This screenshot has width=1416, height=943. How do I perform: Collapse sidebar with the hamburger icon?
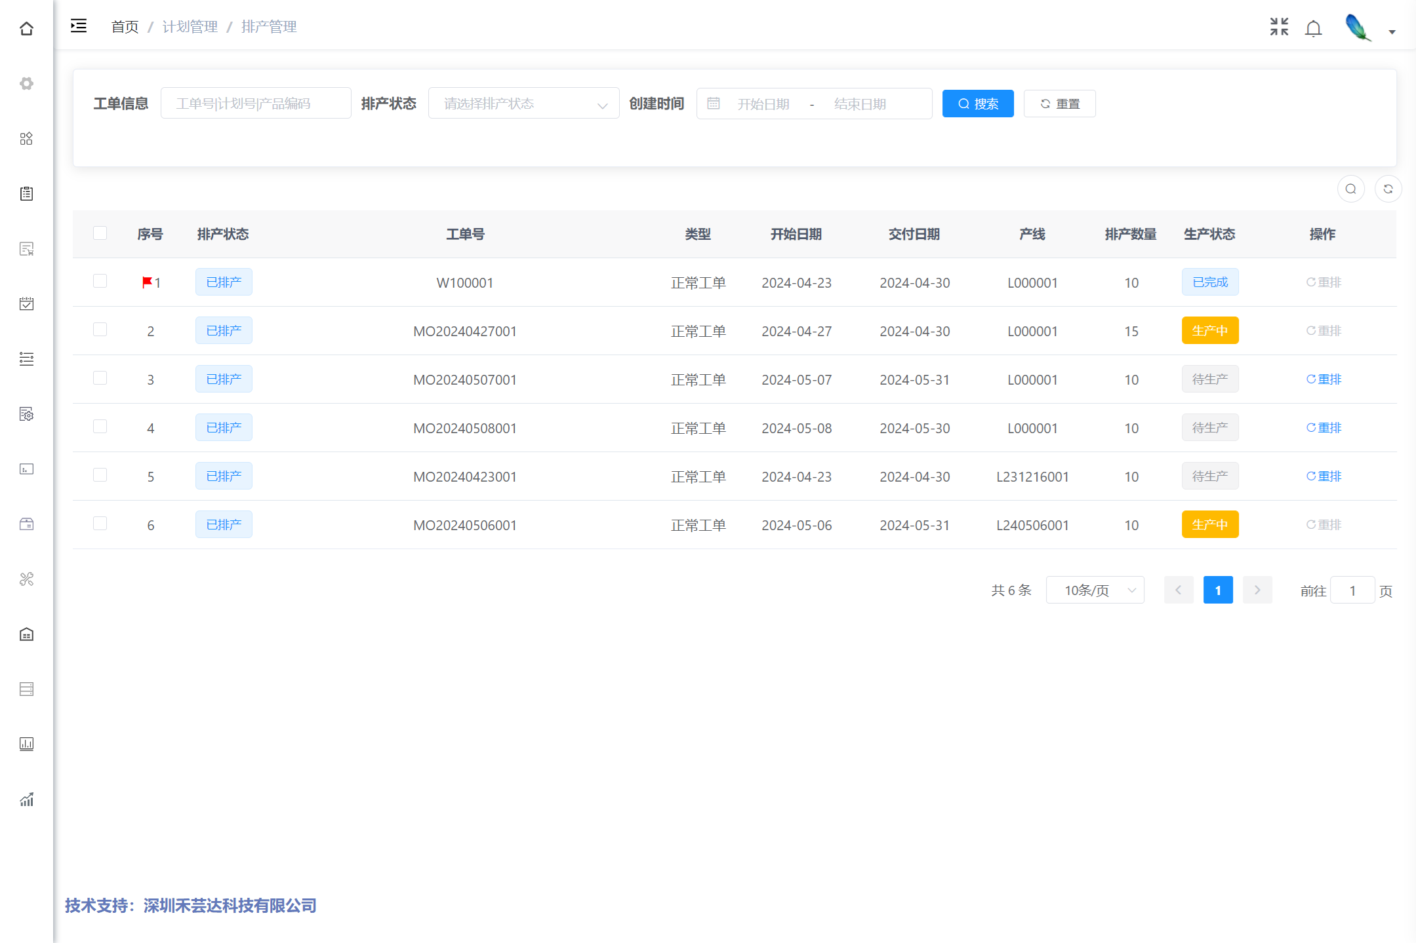point(79,26)
